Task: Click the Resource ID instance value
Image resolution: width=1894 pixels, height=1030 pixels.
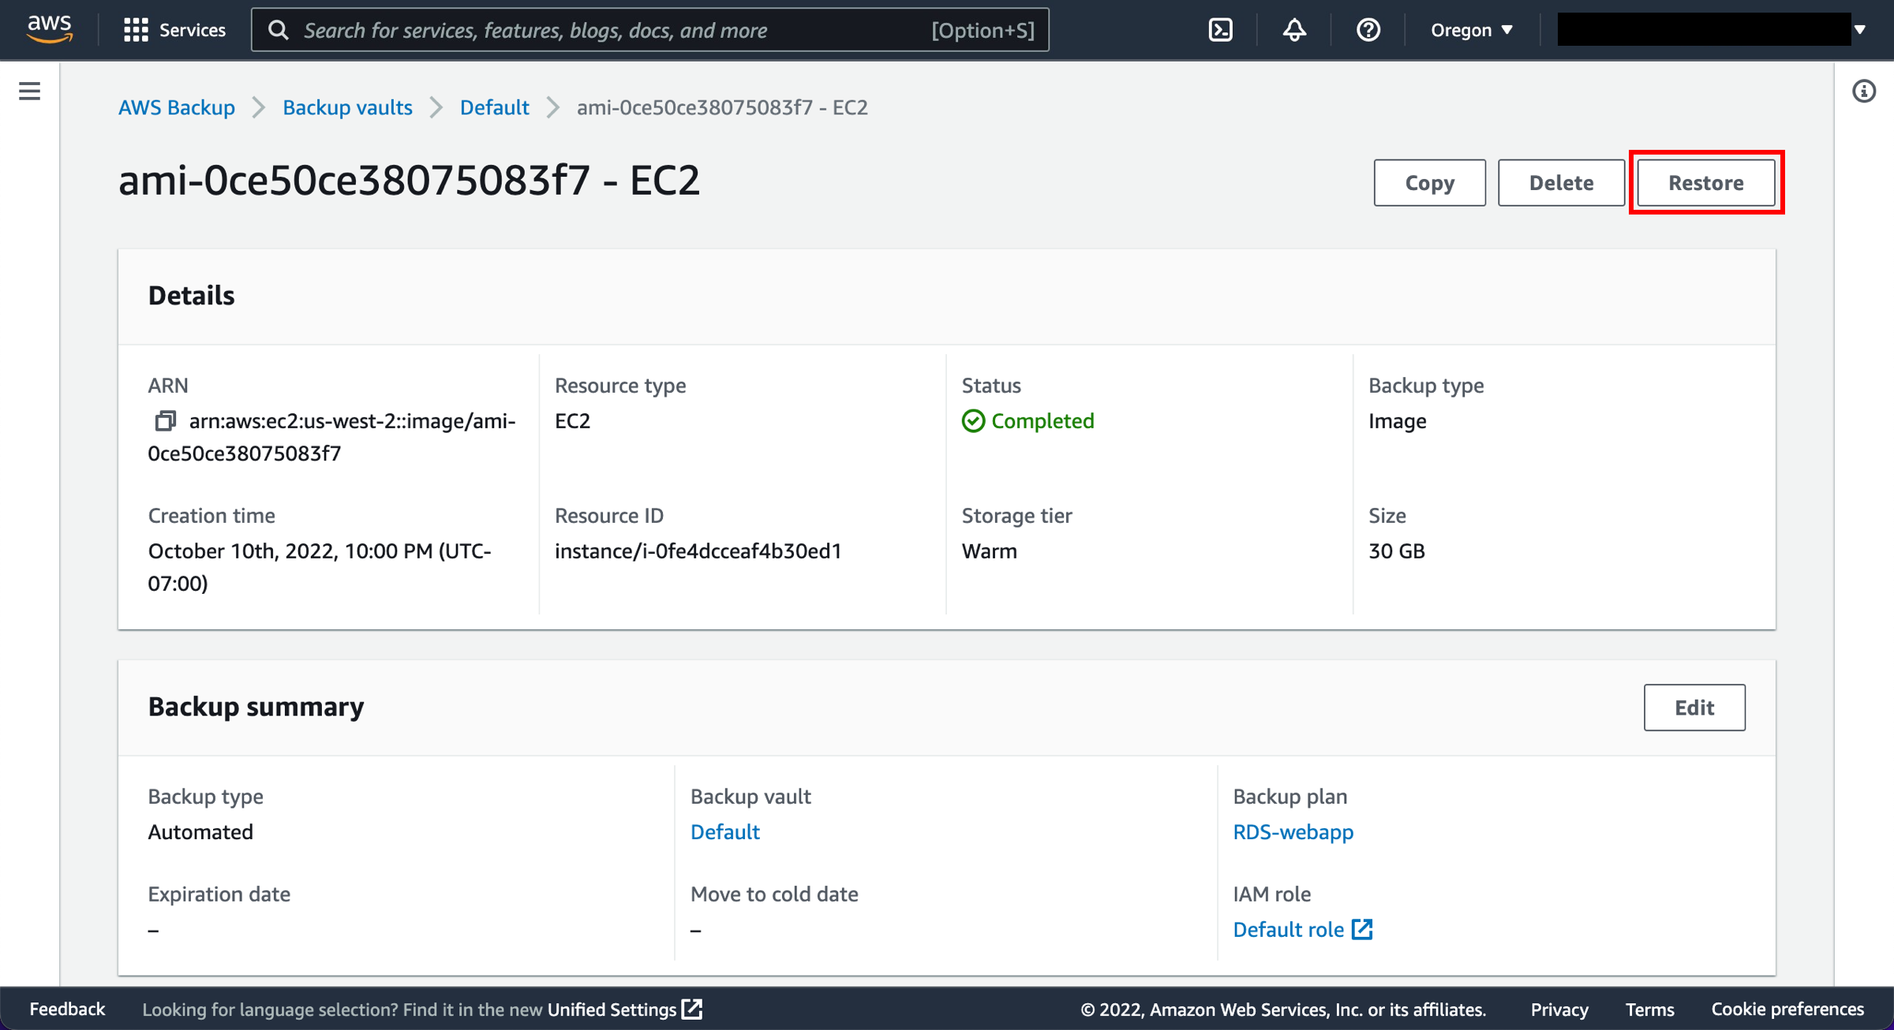Action: click(x=698, y=550)
